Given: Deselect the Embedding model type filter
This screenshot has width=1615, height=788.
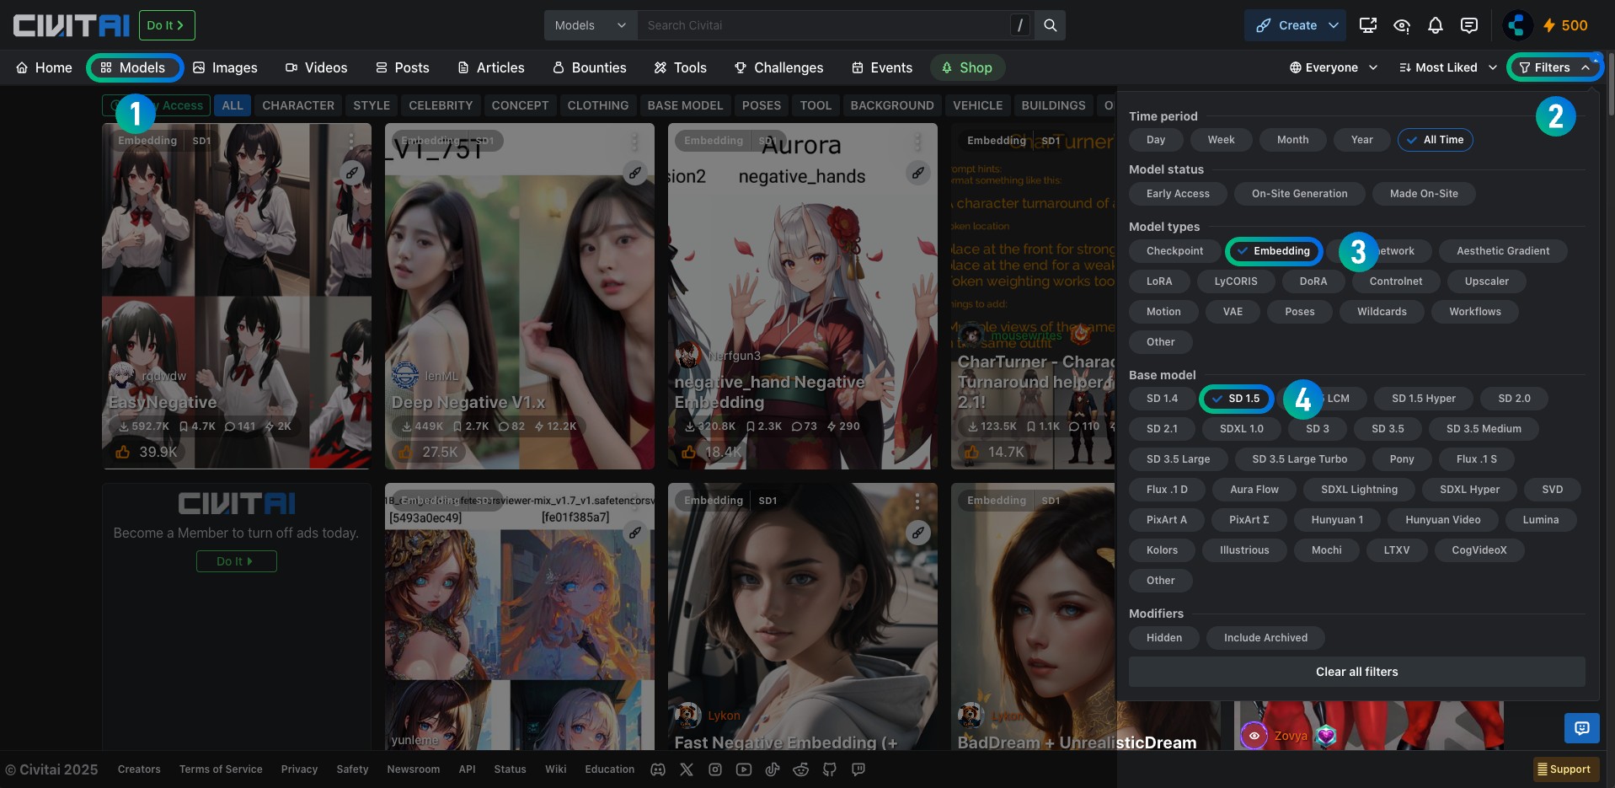Looking at the screenshot, I should click(1273, 251).
